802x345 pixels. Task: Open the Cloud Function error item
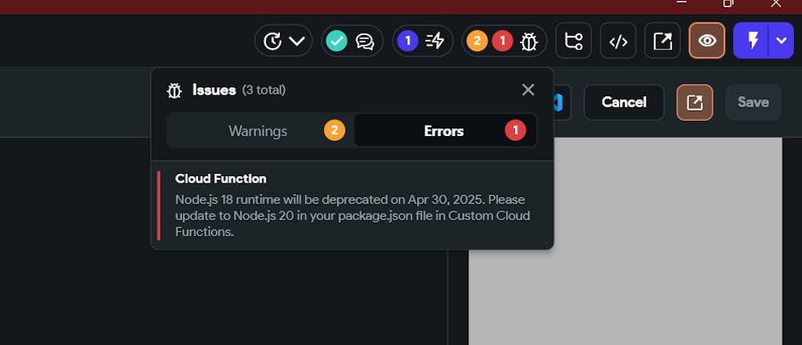click(353, 205)
